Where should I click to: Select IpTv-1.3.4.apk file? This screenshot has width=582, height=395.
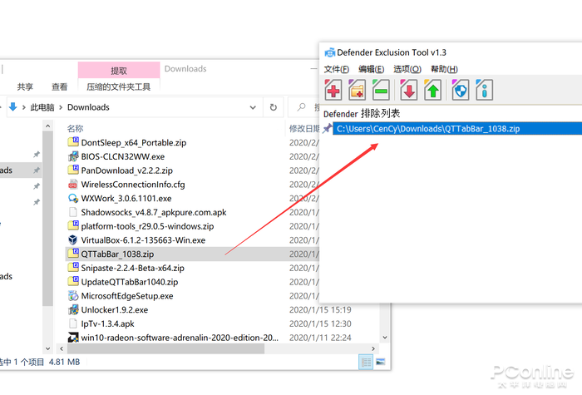[107, 323]
